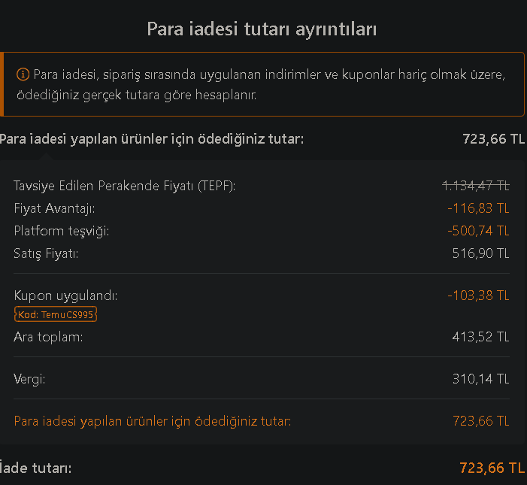This screenshot has height=485, width=527.
Task: Click the Tavsiye Edilen Perakende Fiyatı label
Action: (125, 186)
